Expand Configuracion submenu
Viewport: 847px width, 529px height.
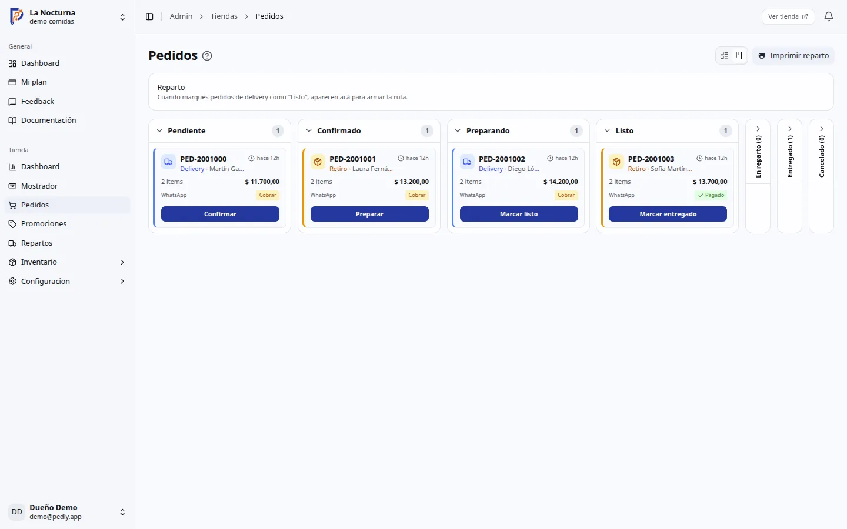[68, 282]
